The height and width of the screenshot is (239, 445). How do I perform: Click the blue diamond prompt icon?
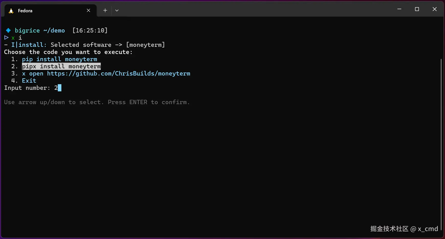(x=8, y=30)
